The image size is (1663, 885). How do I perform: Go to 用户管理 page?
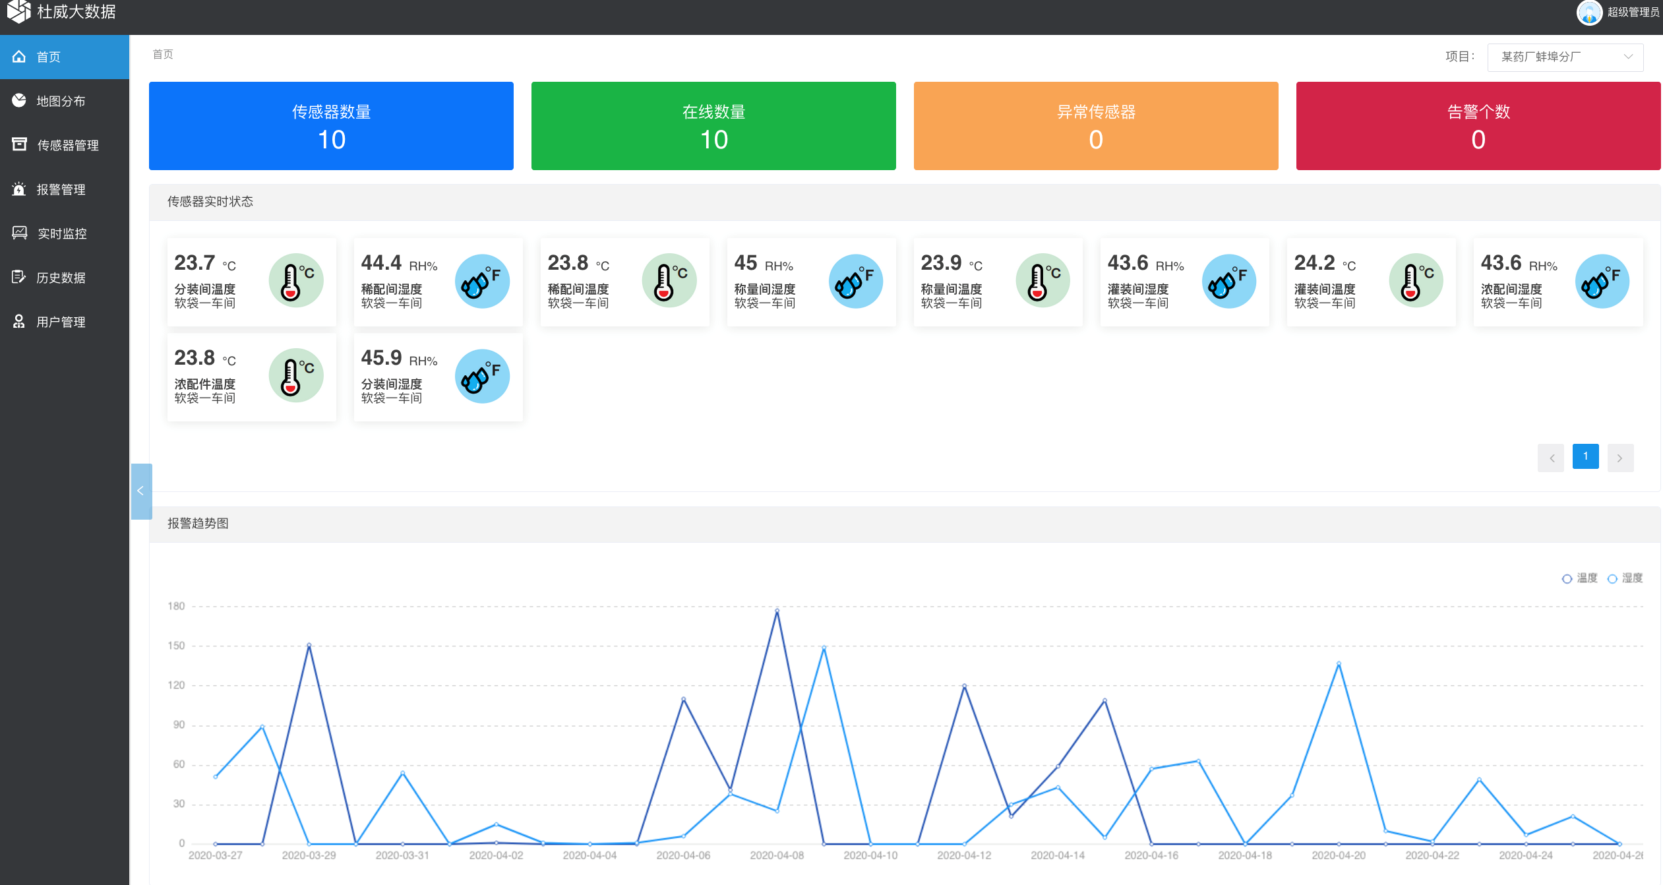[65, 322]
